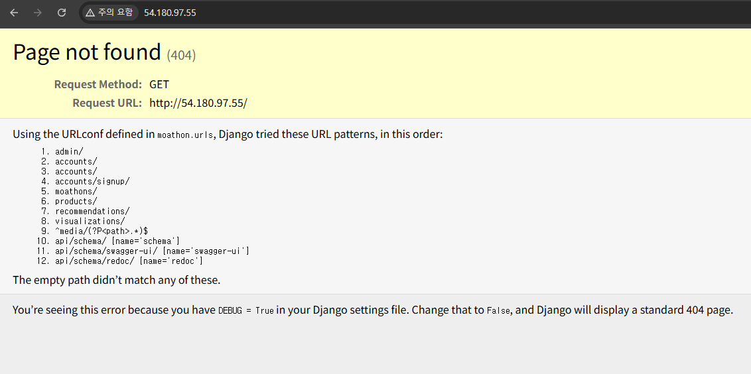
Task: Click the visualizations/ URL pattern
Action: click(90, 221)
